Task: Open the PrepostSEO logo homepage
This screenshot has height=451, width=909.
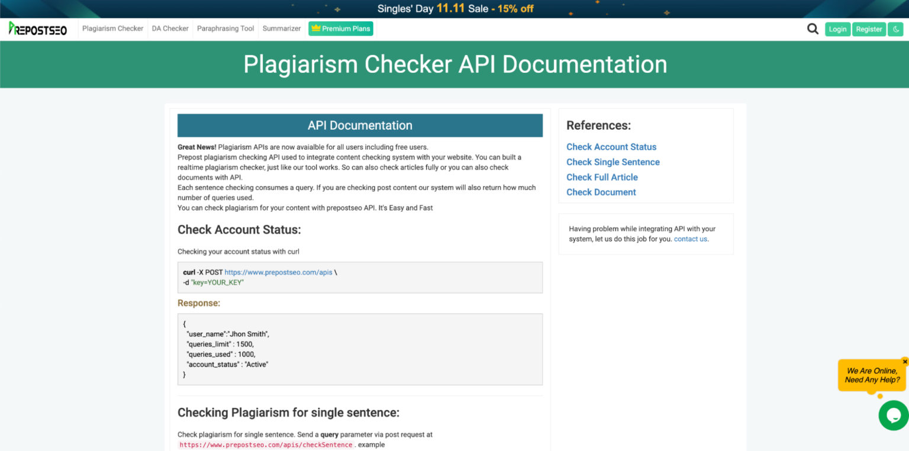Action: (x=38, y=29)
